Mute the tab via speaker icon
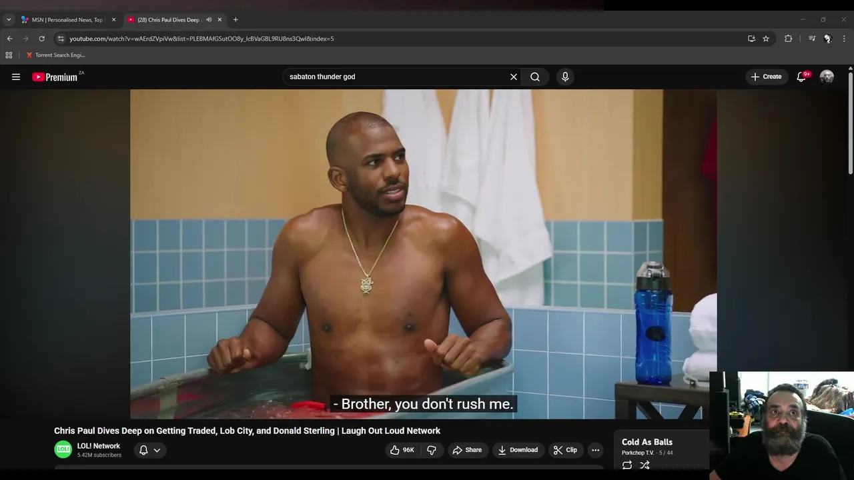The height and width of the screenshot is (480, 854). 209,20
